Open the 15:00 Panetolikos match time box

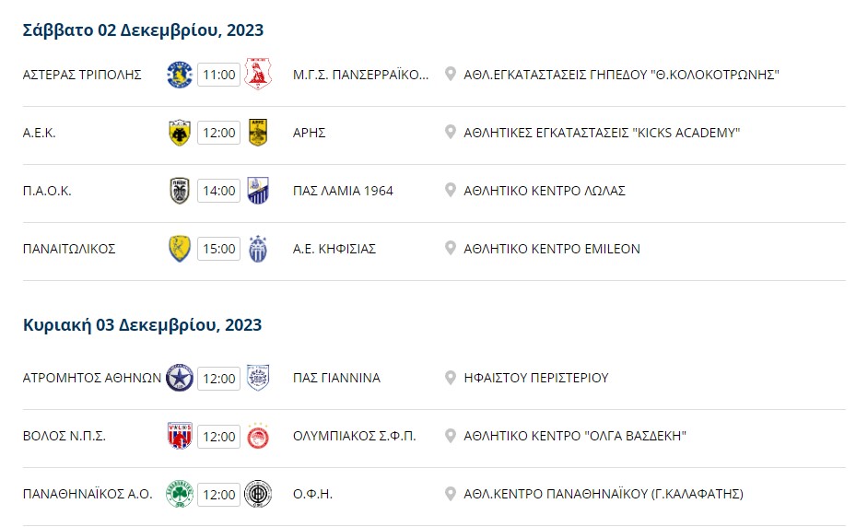pyautogui.click(x=218, y=249)
